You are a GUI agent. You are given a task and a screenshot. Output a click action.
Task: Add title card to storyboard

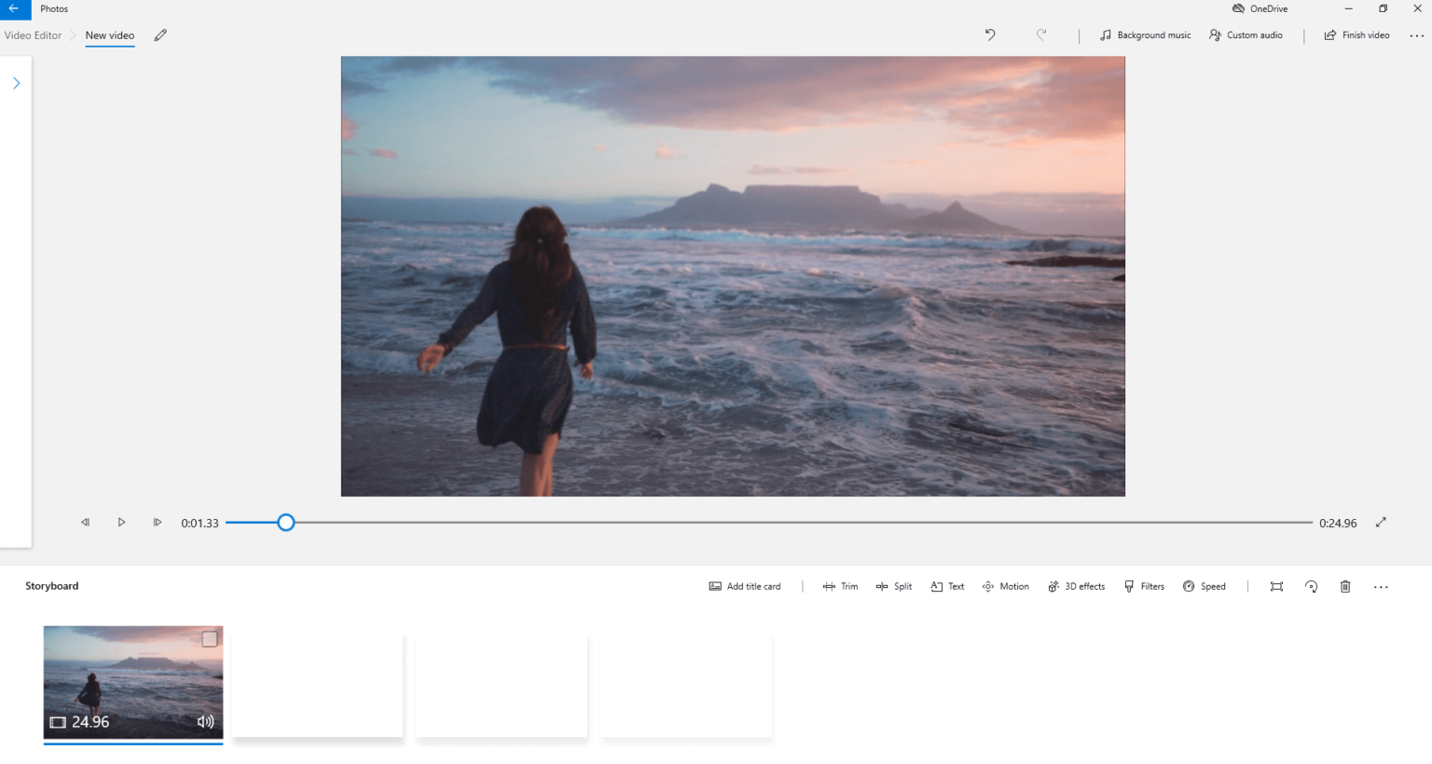click(745, 587)
